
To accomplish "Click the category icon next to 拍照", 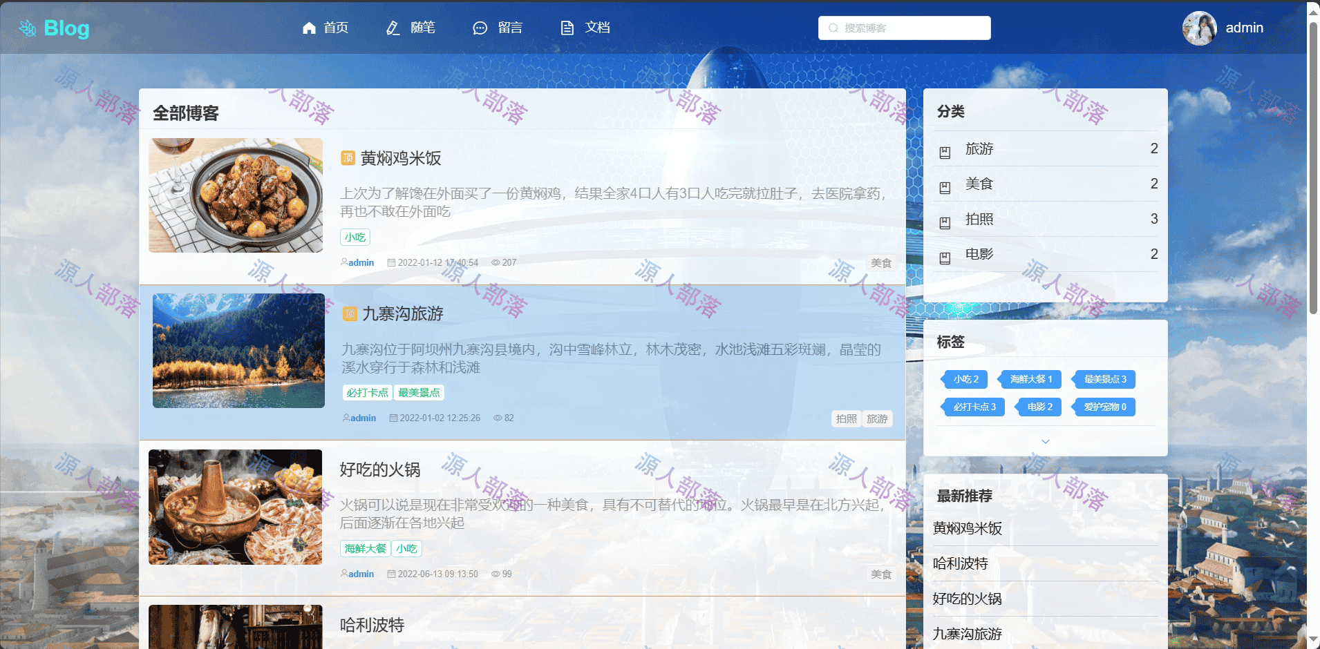I will (x=945, y=223).
